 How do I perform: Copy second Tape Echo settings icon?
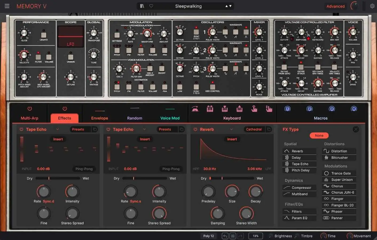click(x=182, y=129)
